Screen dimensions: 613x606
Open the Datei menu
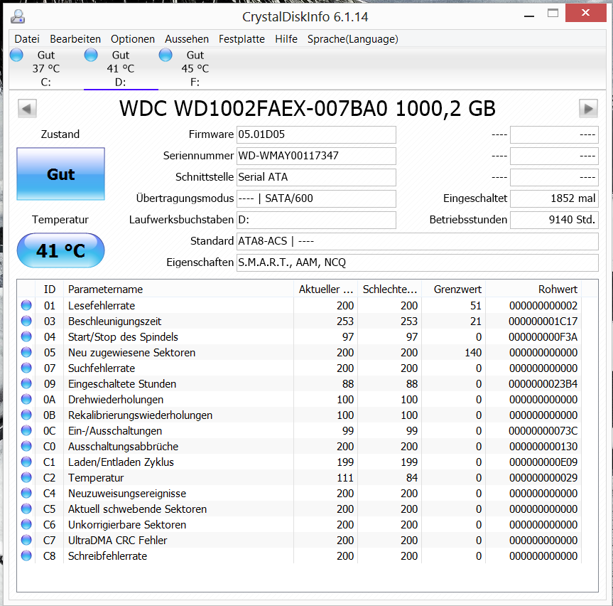click(x=27, y=39)
